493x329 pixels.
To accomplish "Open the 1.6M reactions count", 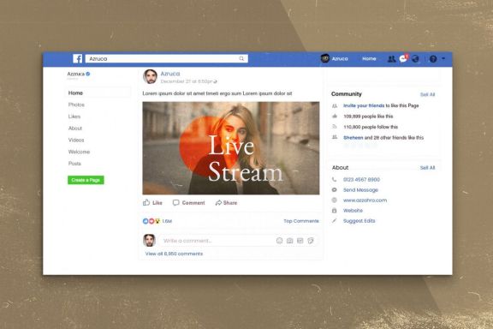I will tap(167, 221).
